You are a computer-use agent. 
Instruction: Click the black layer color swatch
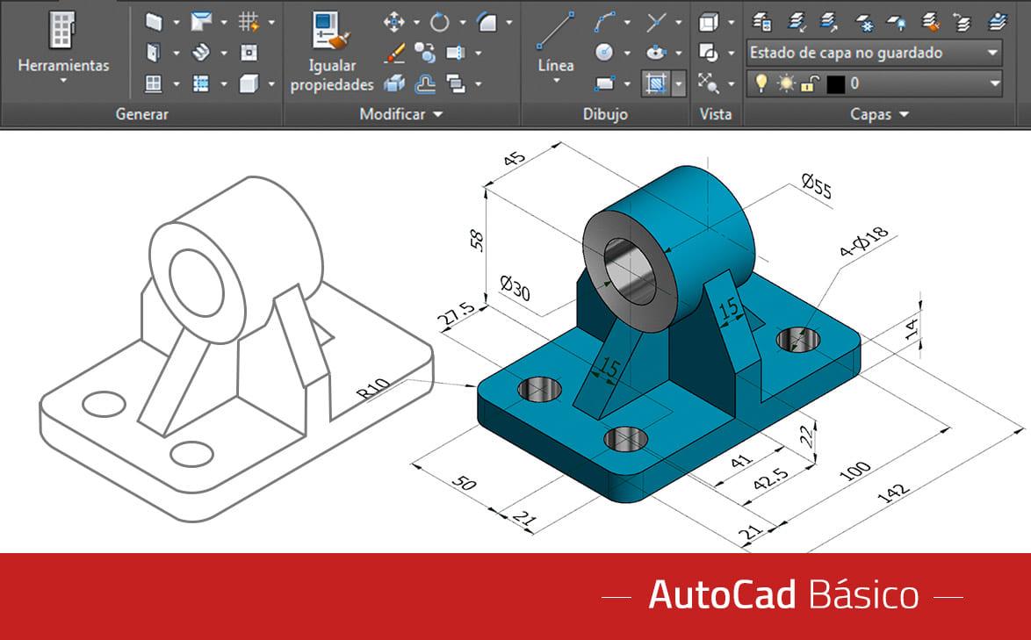(835, 84)
